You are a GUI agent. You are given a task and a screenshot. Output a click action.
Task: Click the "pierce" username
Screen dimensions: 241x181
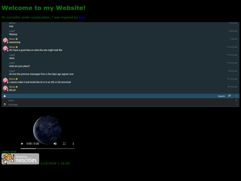tap(12, 23)
